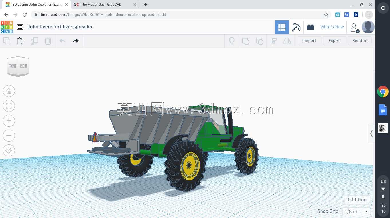
Task: Click the Delete trash icon
Action: tap(48, 41)
